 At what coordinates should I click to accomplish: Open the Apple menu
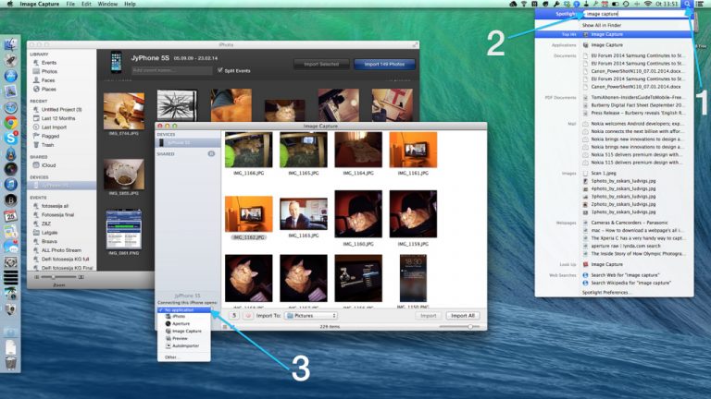pos(10,4)
